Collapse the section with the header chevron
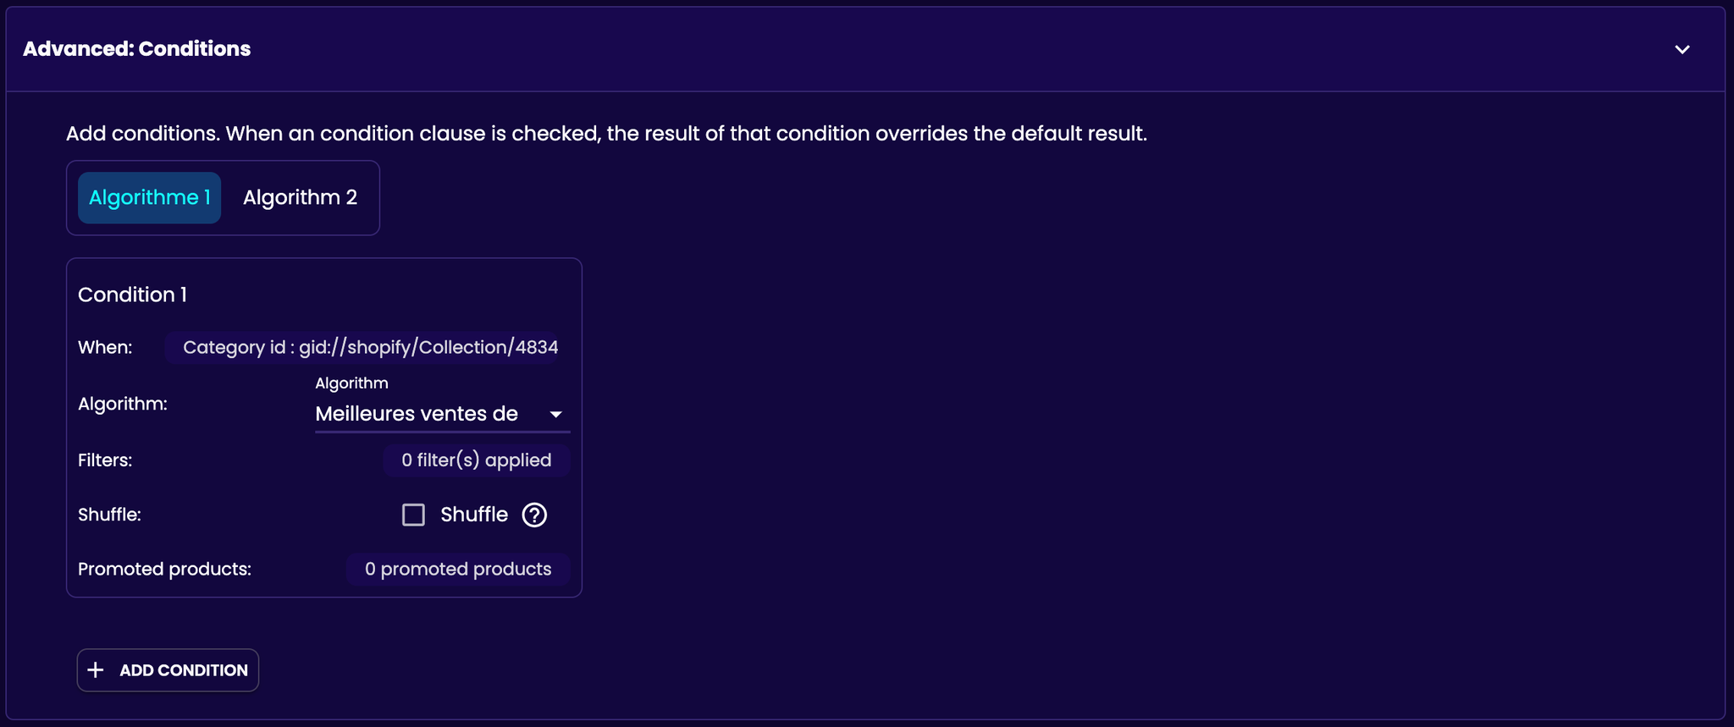Image resolution: width=1734 pixels, height=727 pixels. click(1682, 49)
